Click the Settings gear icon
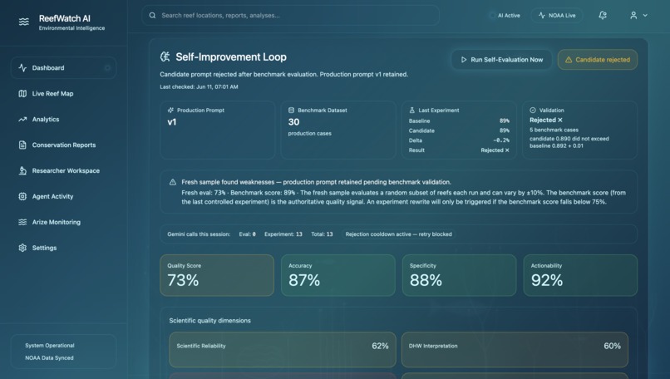Viewport: 670px width, 379px height. pyautogui.click(x=22, y=248)
